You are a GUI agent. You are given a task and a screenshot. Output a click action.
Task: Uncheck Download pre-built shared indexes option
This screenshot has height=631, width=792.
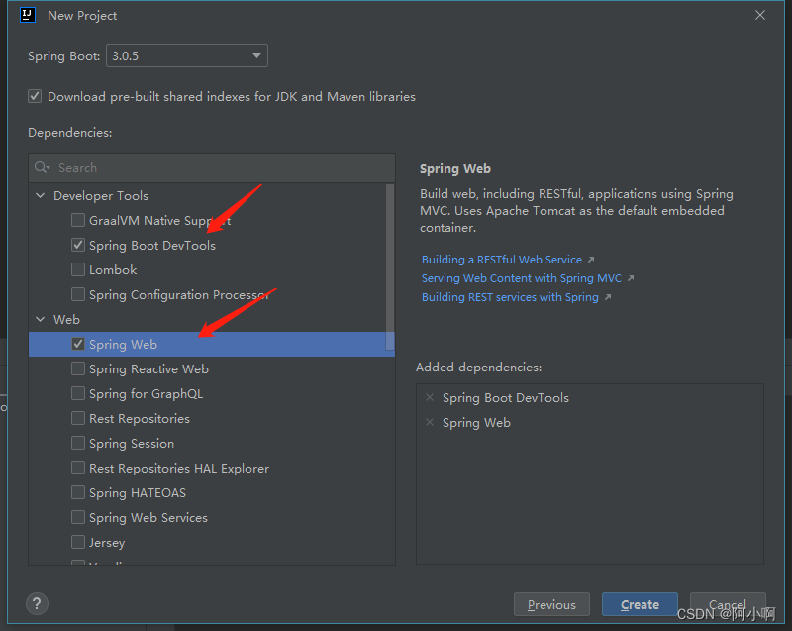34,96
